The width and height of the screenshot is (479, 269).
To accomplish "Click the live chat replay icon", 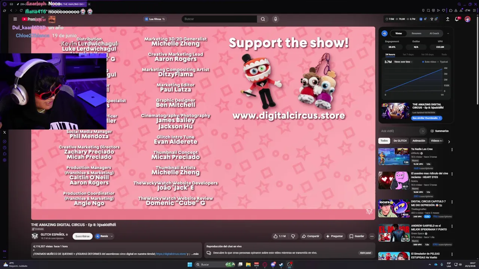I will tap(209, 253).
